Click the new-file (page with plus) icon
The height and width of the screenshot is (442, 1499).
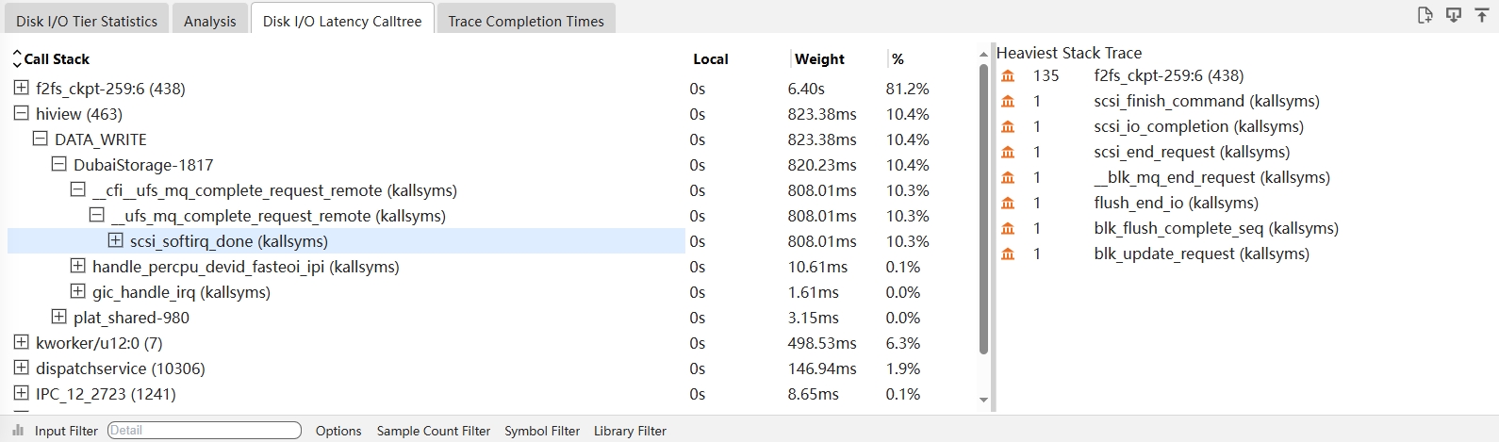pyautogui.click(x=1425, y=15)
